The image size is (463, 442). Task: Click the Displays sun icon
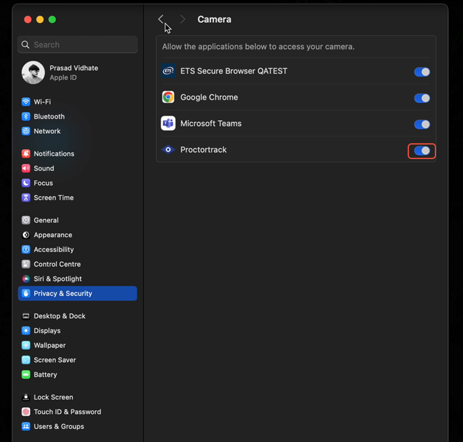[x=26, y=331]
